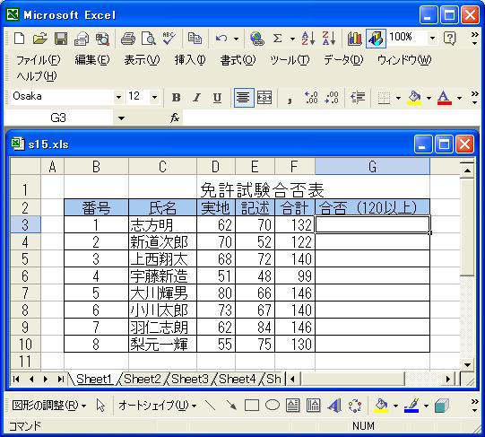Screen dimensions: 485x437
Task: Toggle Underline formatting
Action: (x=217, y=98)
